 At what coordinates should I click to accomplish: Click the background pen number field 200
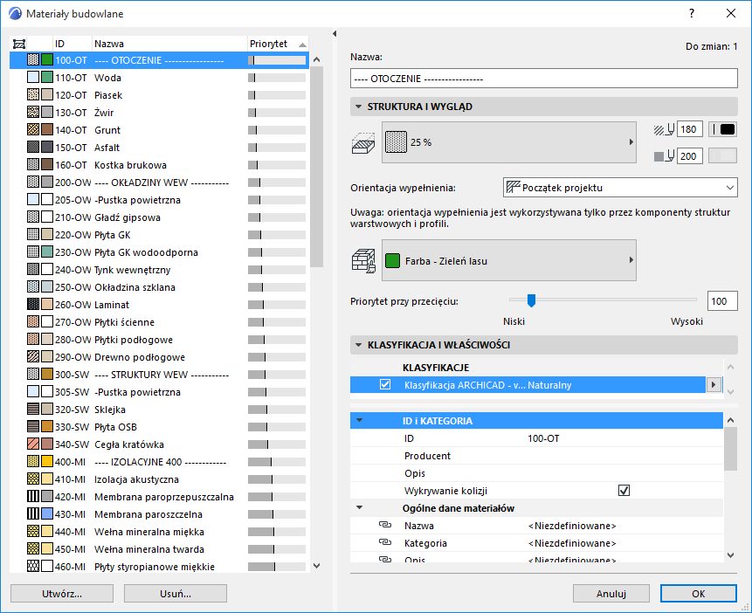pos(690,156)
